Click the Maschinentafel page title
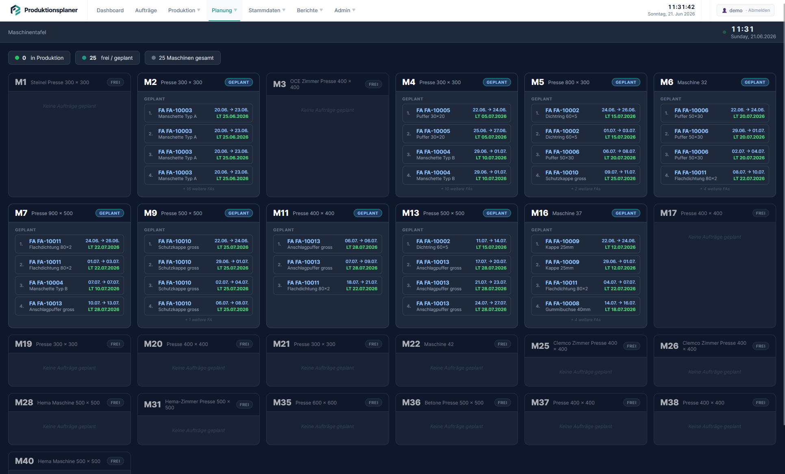This screenshot has height=474, width=785. (x=27, y=32)
